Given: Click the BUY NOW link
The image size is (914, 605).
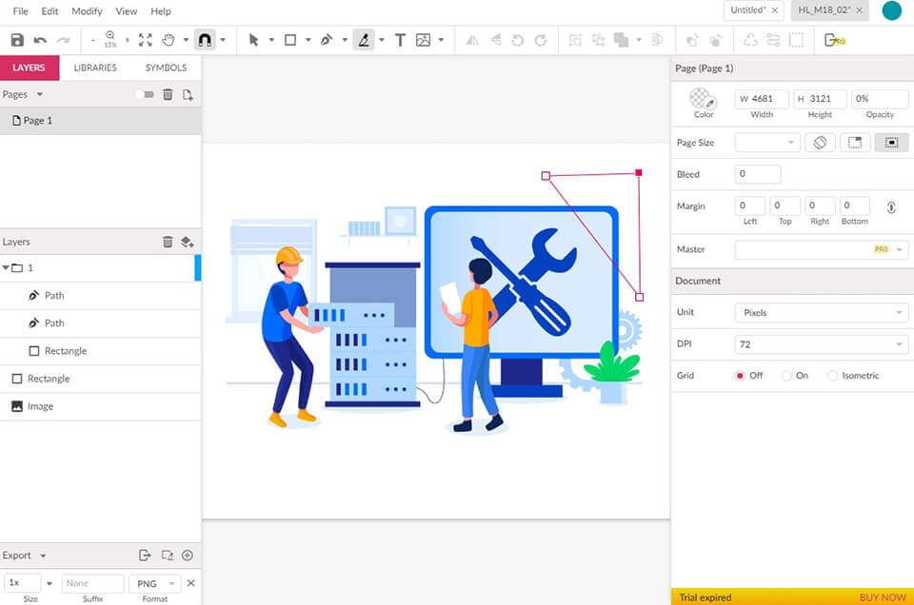Looking at the screenshot, I should 882,597.
